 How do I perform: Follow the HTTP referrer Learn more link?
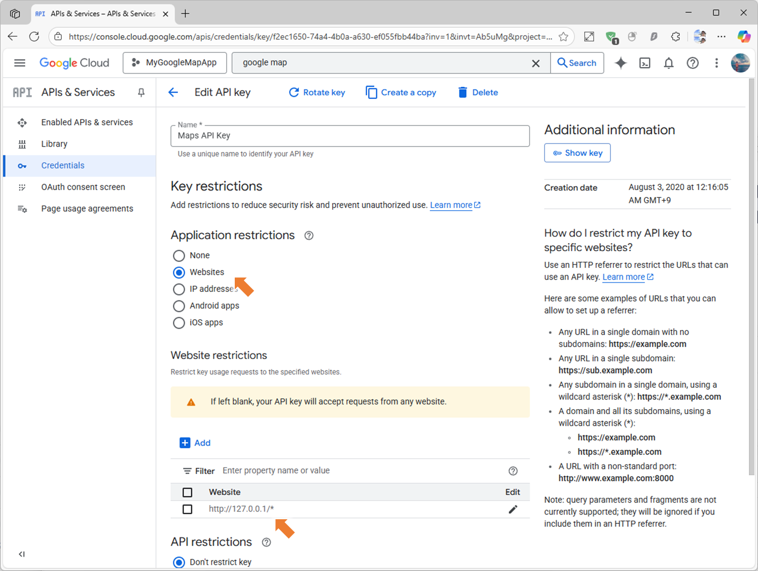628,277
